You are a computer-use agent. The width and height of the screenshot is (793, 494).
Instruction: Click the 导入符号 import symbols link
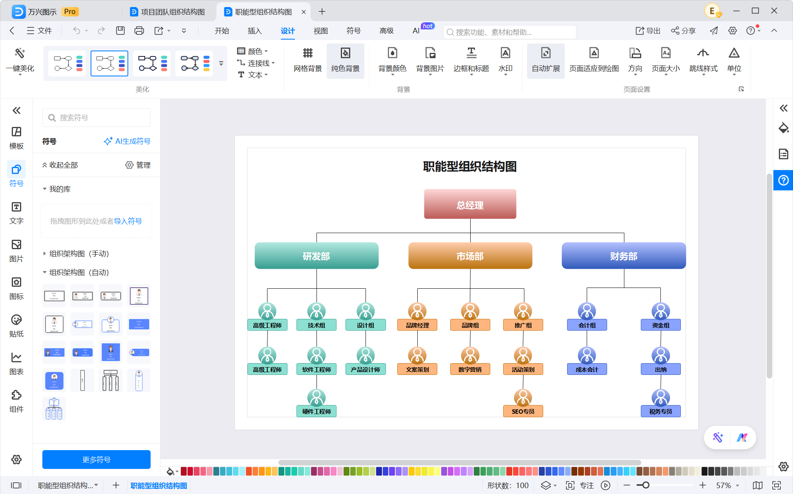pos(128,221)
